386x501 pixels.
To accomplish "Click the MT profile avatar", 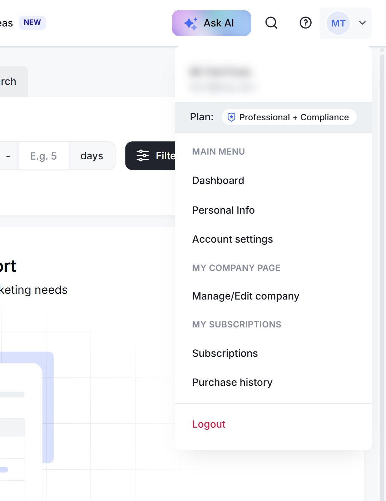I will pos(338,23).
